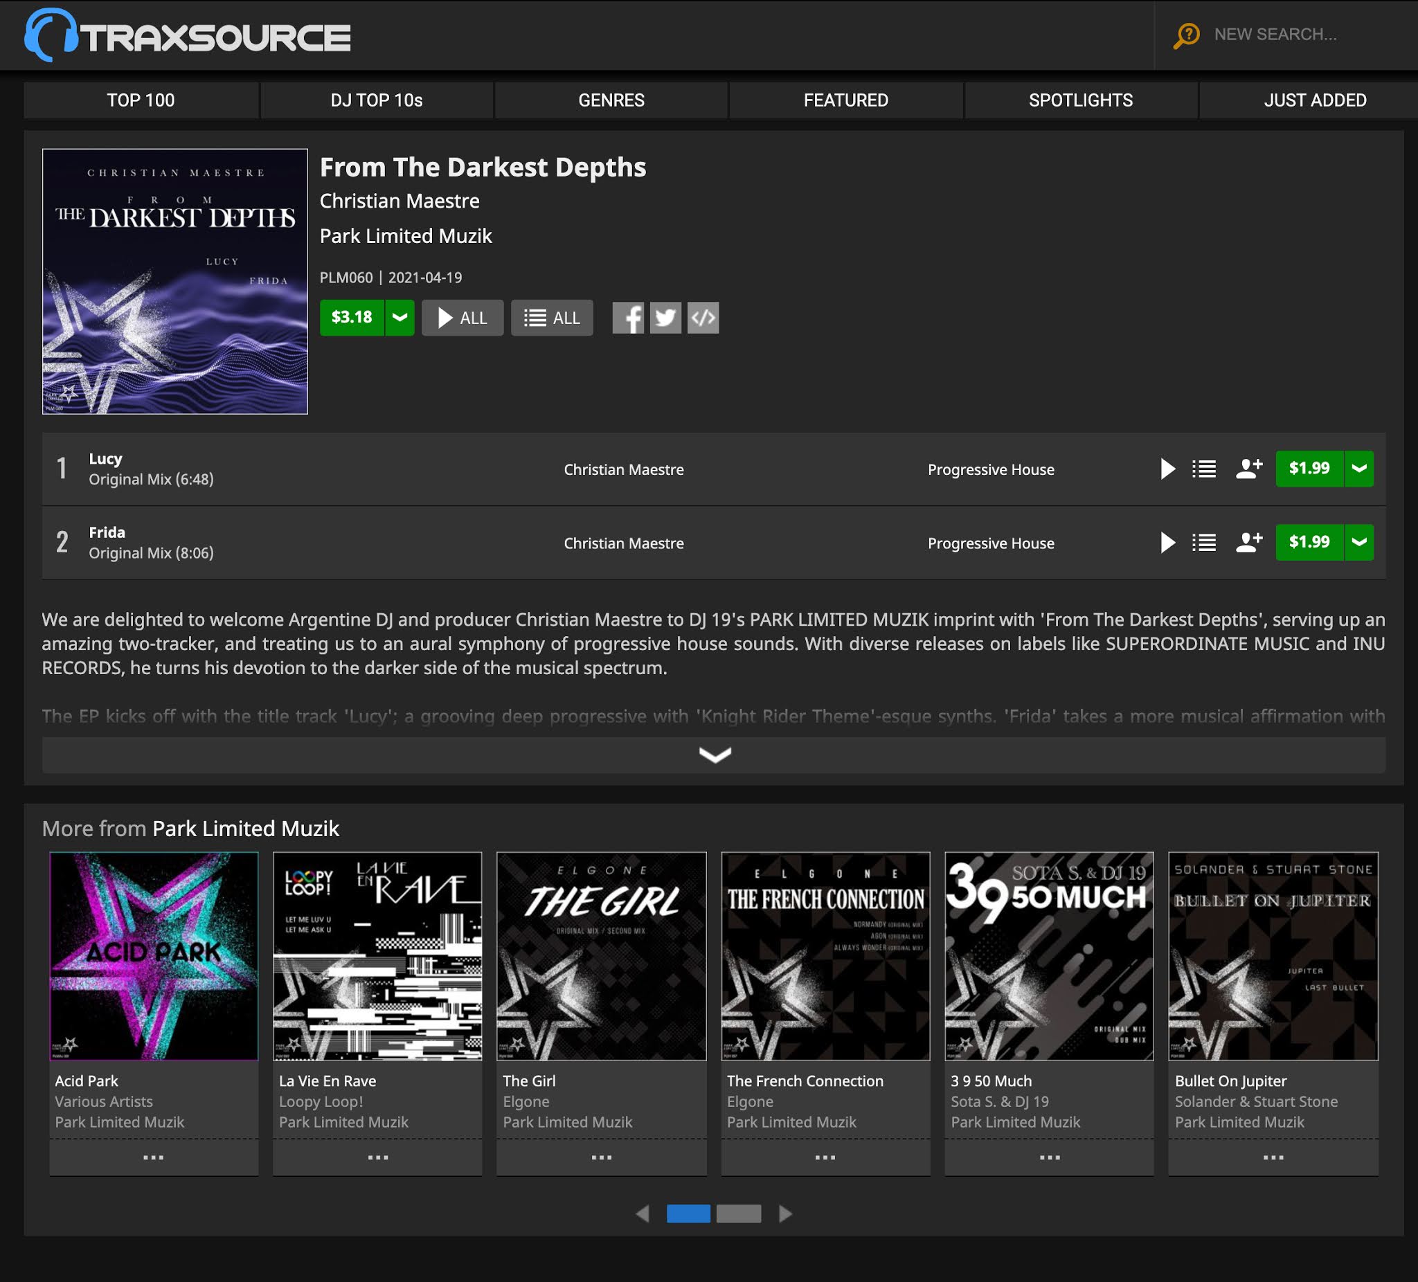Open the Acid Park title link

pyautogui.click(x=87, y=1081)
